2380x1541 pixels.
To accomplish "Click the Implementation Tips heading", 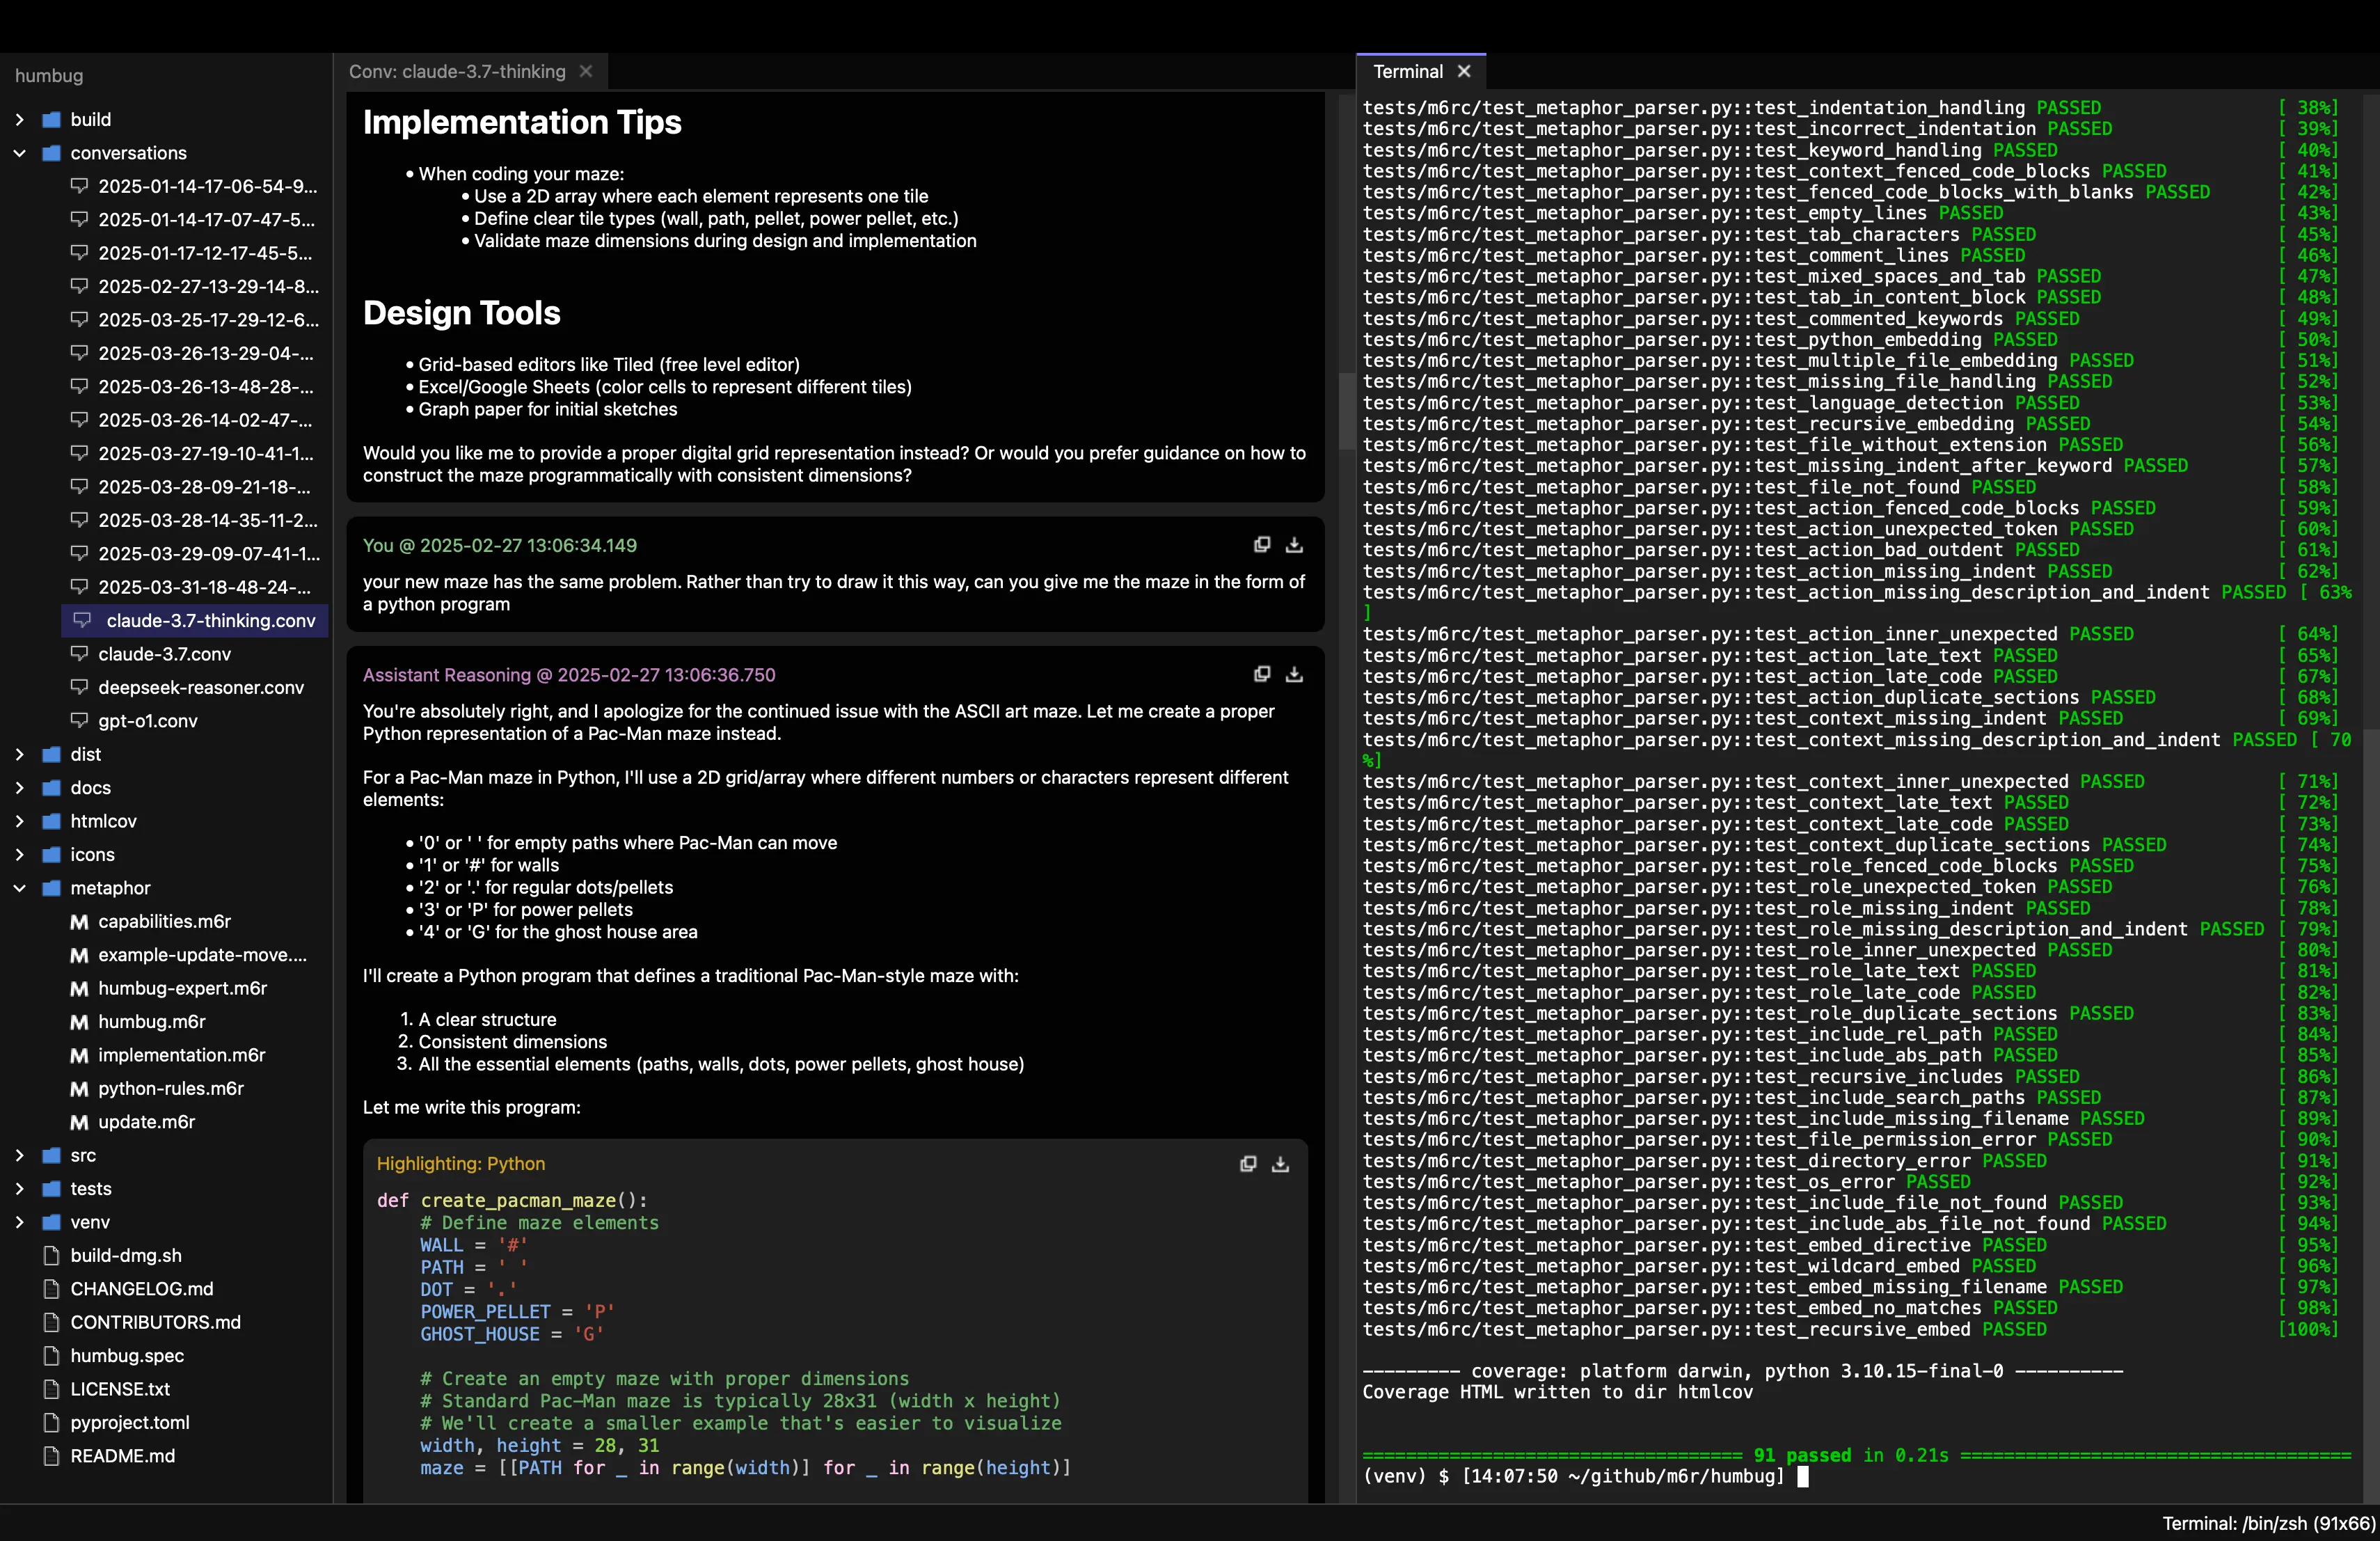I will click(x=522, y=121).
